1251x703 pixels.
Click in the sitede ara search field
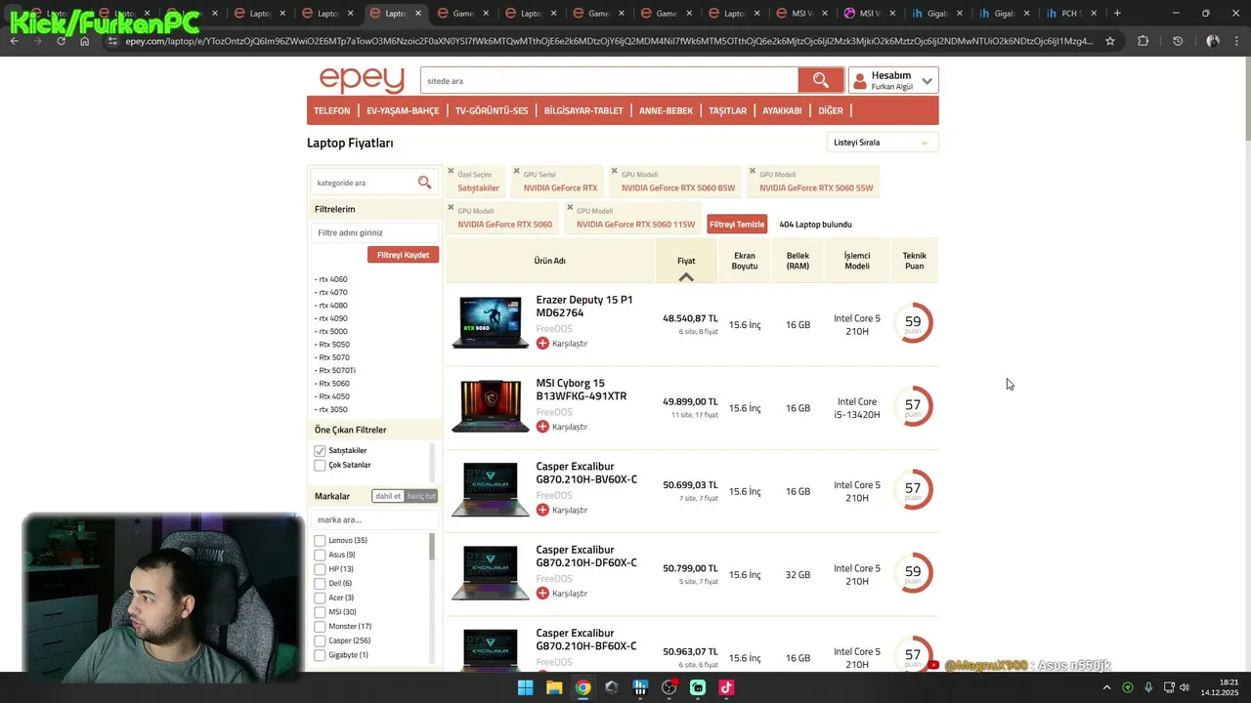(609, 80)
